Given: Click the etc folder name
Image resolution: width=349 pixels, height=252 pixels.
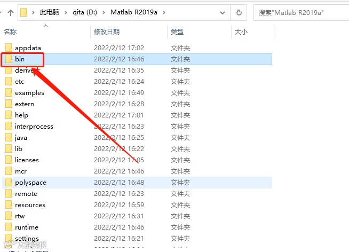Looking at the screenshot, I should coord(19,82).
